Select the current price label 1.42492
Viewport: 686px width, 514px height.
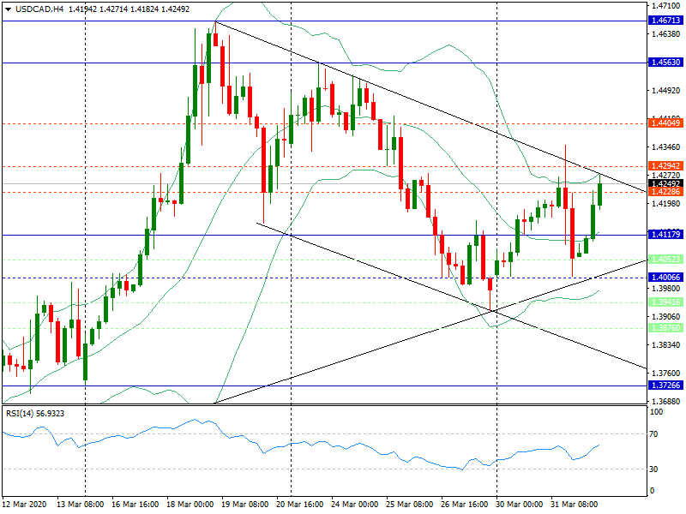(665, 184)
